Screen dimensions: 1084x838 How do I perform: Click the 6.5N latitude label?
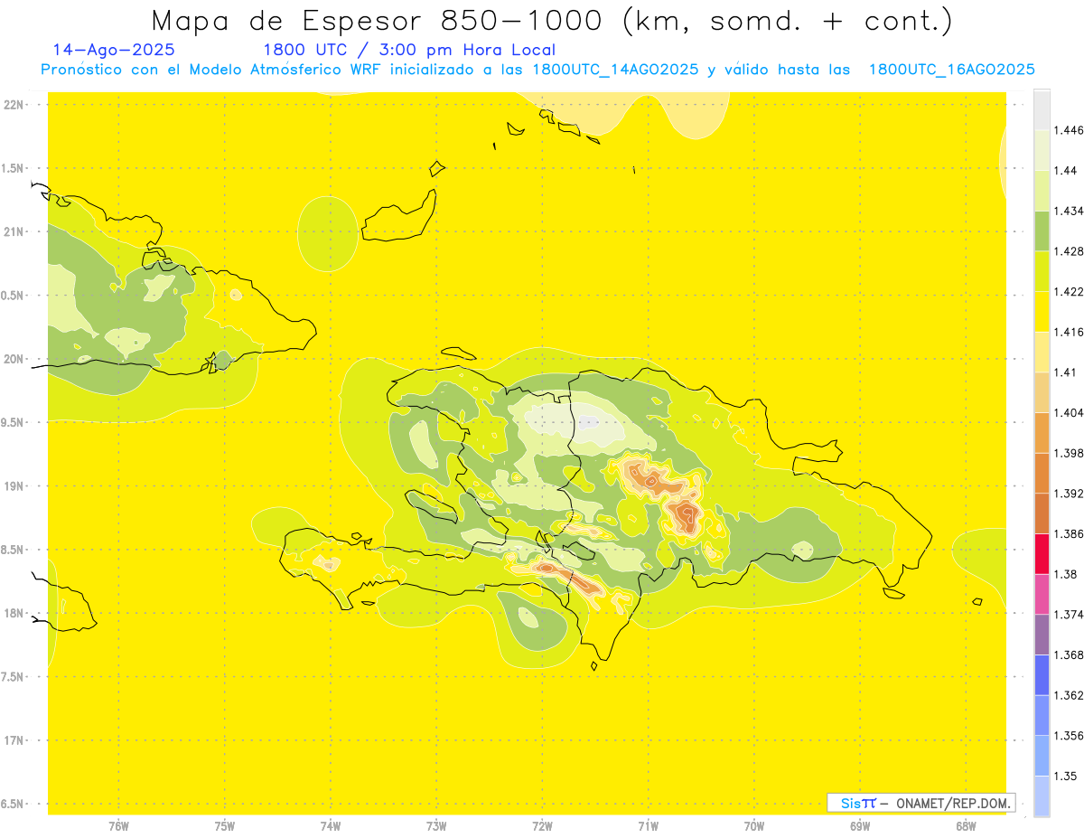14,804
